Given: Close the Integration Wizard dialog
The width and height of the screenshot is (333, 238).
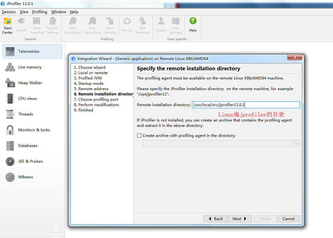Looking at the screenshot, I should (x=295, y=57).
